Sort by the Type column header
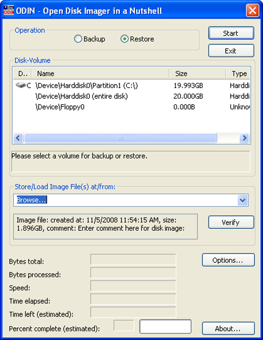Screen dimensions: 263x340 [238, 74]
